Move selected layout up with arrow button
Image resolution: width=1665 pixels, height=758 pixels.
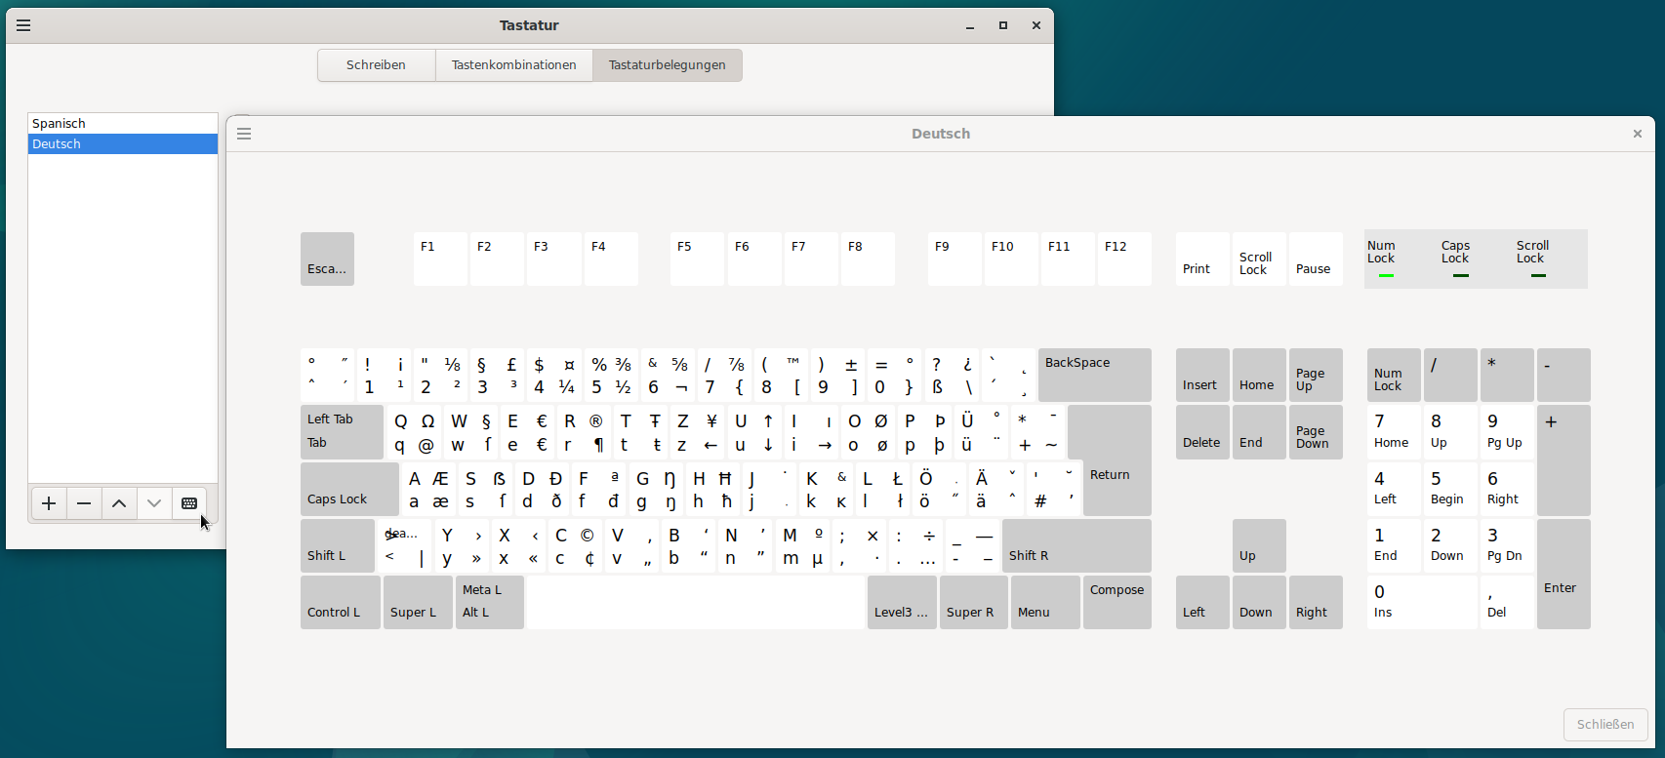(x=119, y=503)
